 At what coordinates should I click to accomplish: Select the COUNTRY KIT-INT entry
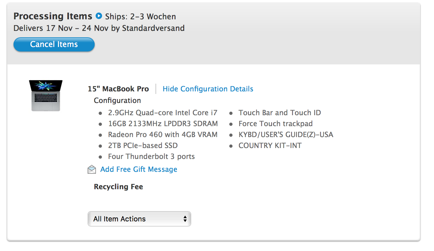(270, 145)
